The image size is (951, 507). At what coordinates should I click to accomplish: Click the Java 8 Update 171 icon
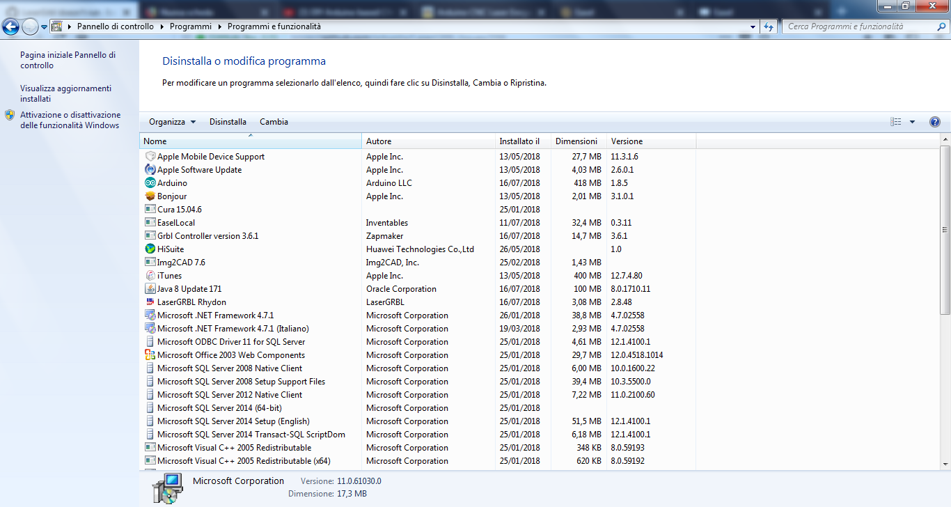pyautogui.click(x=150, y=289)
